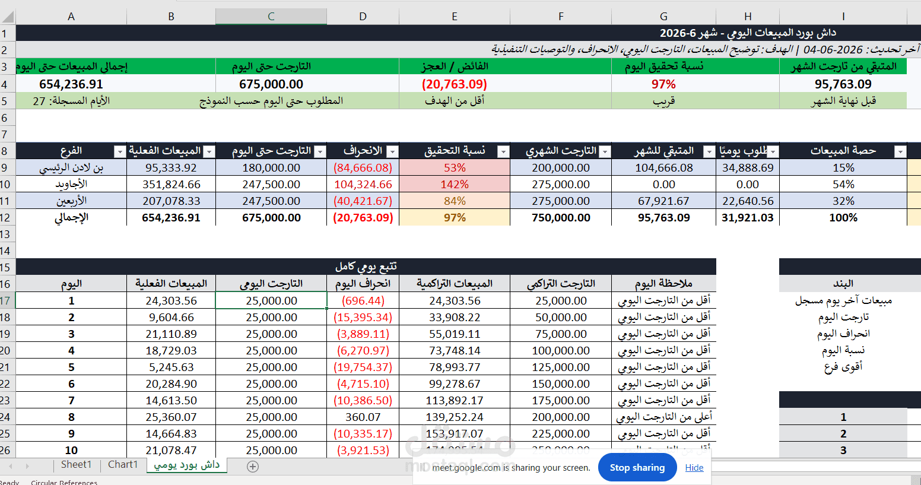Click the 142% achievement cell
921x485 pixels.
click(455, 185)
